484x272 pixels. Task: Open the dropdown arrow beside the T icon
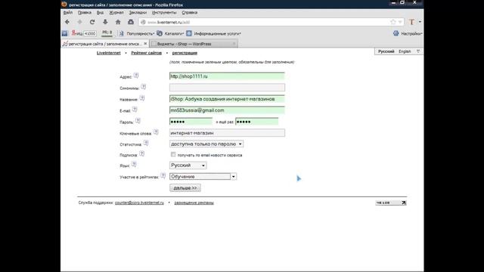tap(420, 22)
